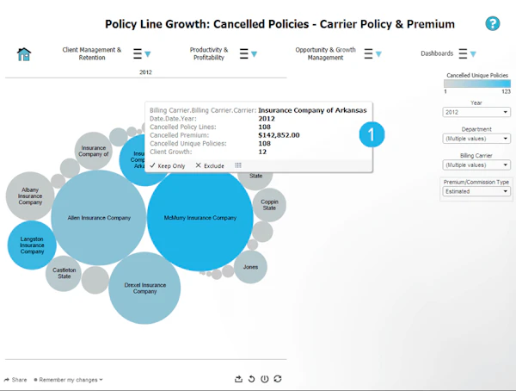This screenshot has width=516, height=391.
Task: Click the revert undo arrow icon
Action: (x=252, y=379)
